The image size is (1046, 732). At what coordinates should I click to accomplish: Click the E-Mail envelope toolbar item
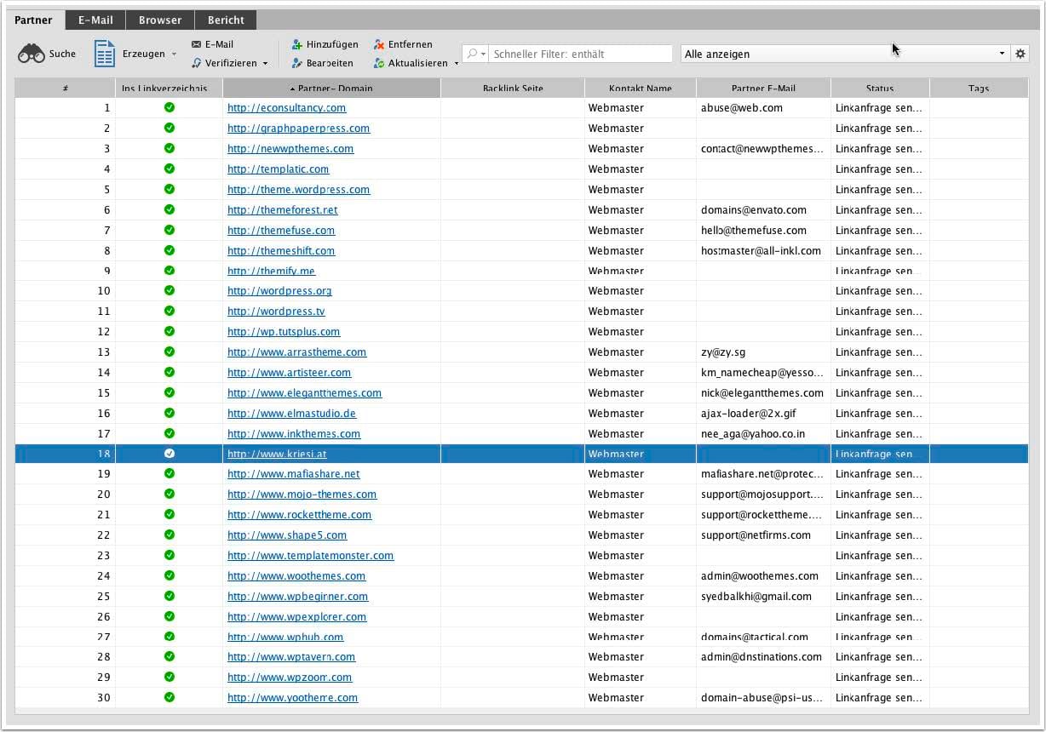212,44
